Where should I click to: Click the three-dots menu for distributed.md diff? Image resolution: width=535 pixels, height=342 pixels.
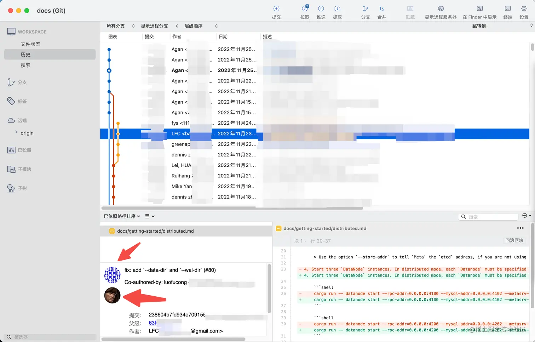520,228
